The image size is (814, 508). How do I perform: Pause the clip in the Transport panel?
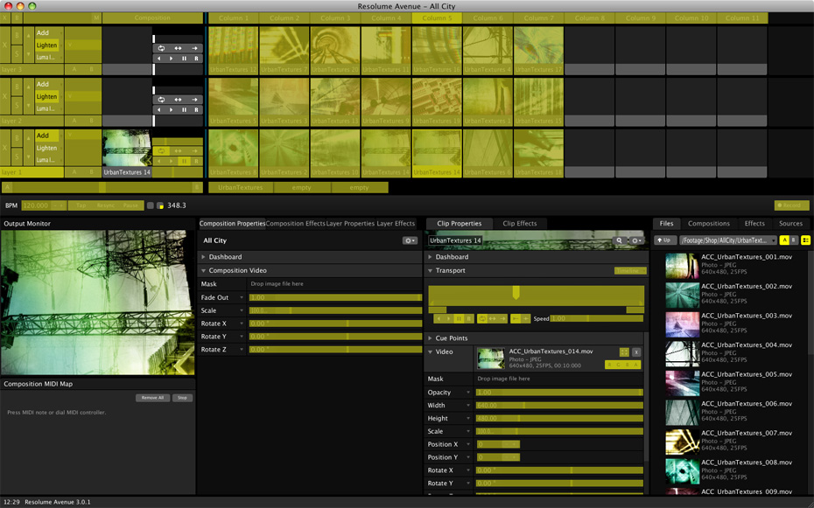[459, 319]
